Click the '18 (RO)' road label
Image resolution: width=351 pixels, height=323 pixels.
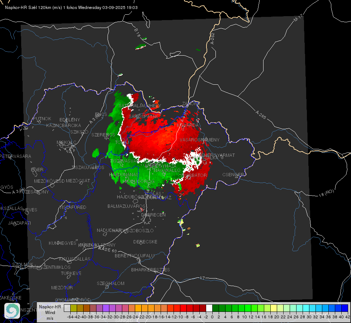(x=326, y=193)
